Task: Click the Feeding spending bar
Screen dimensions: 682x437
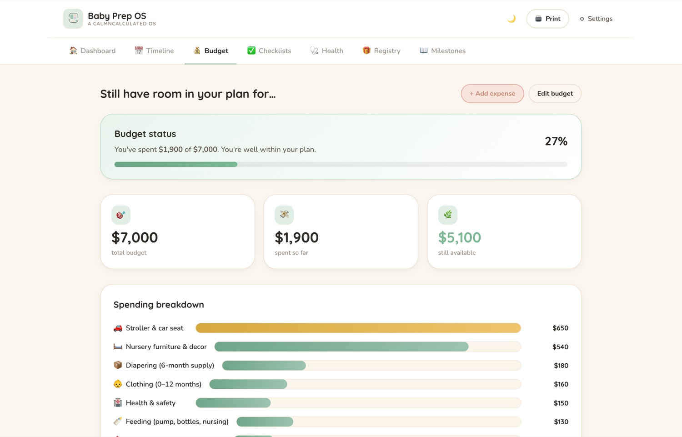Action: click(379, 422)
